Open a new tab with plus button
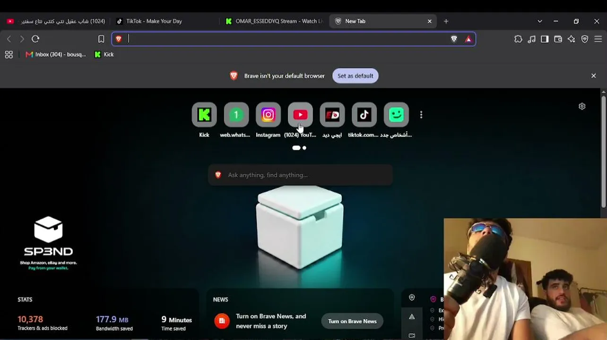The height and width of the screenshot is (340, 607). point(446,21)
